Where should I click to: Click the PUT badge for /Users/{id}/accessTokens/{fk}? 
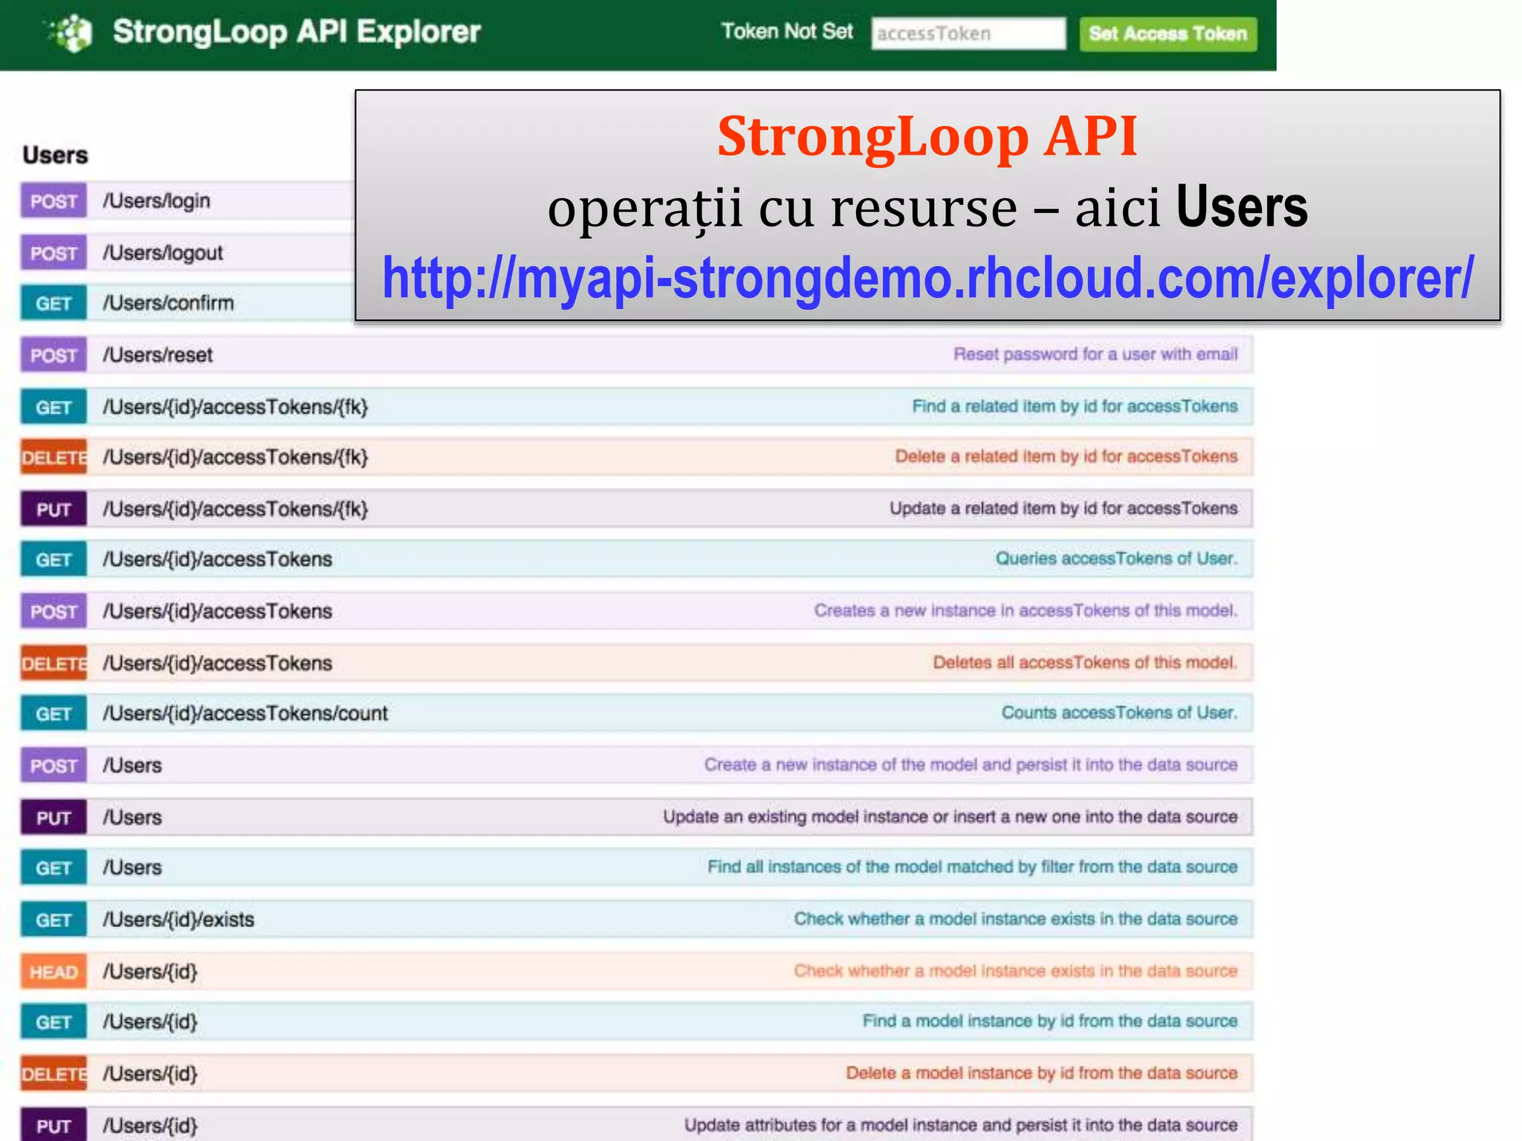tap(54, 510)
